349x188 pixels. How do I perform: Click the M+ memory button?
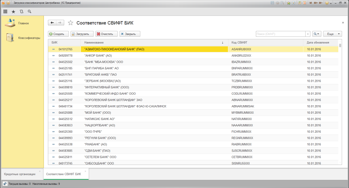tap(316, 3)
